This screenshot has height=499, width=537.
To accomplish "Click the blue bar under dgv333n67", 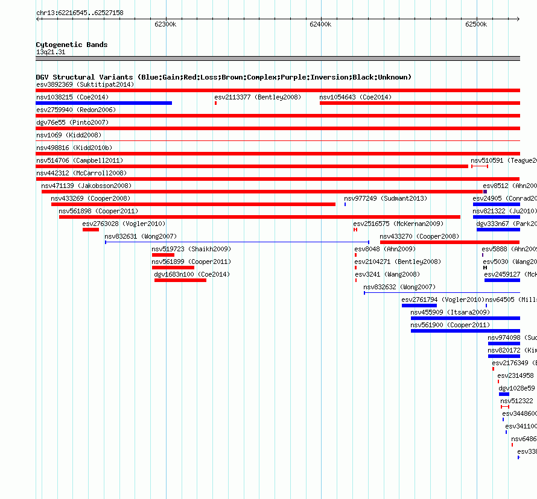I will [x=498, y=230].
